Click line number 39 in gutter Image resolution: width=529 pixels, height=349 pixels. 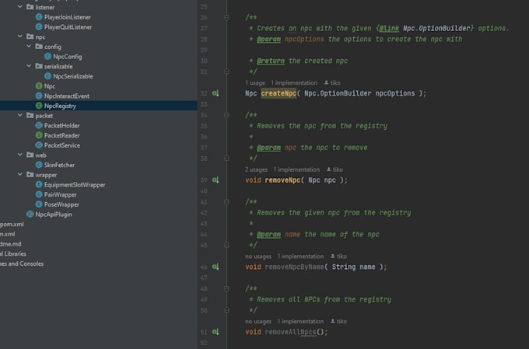204,180
